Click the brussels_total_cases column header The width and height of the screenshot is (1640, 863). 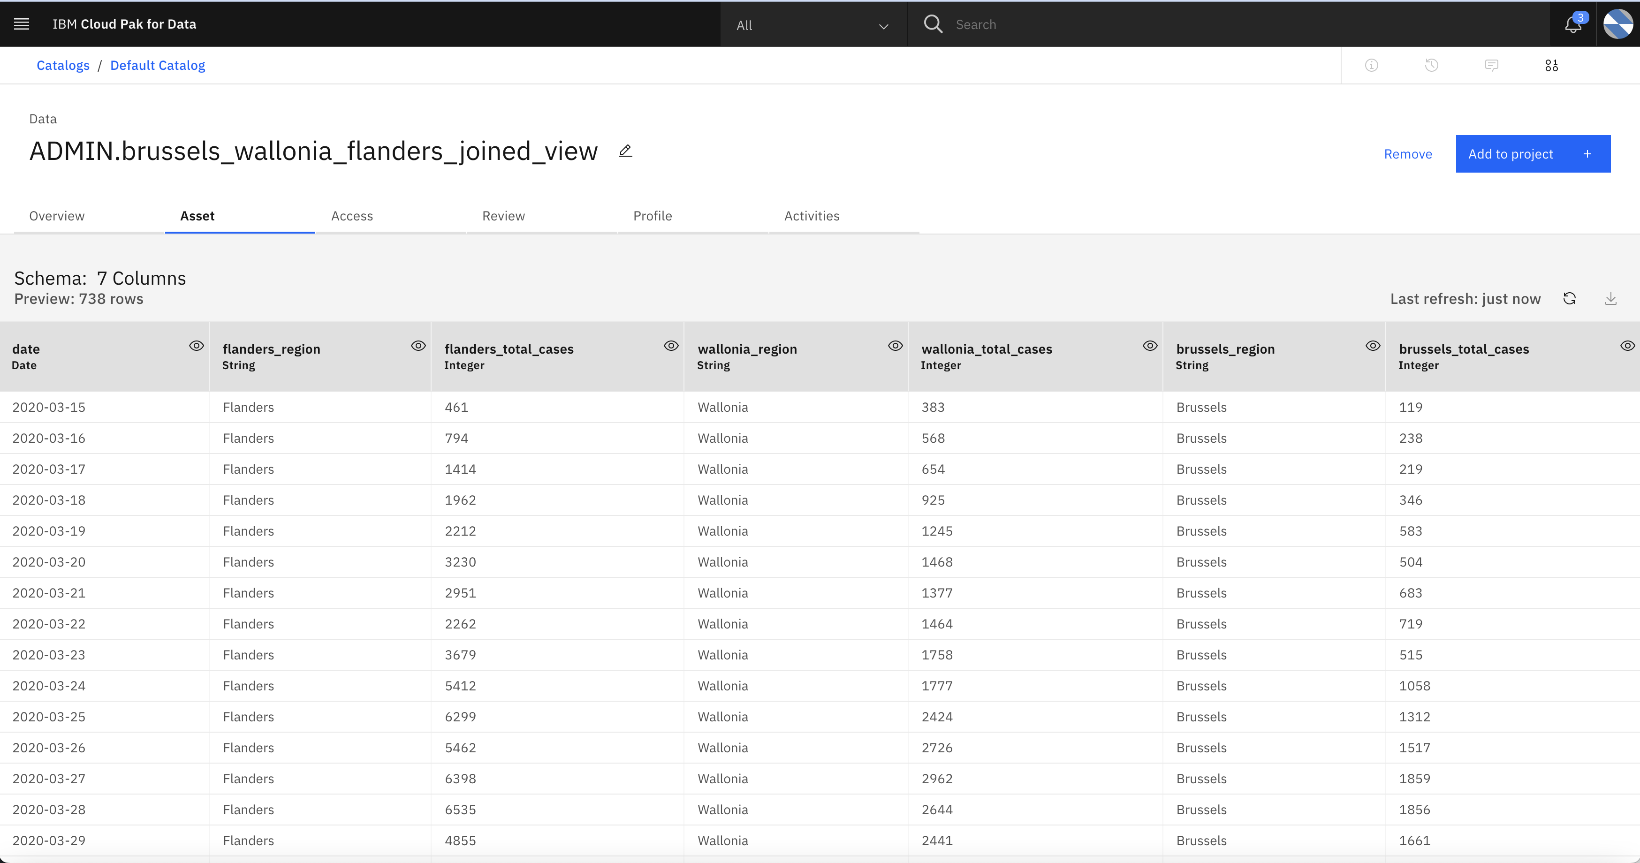pyautogui.click(x=1513, y=356)
